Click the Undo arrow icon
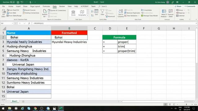Viewport: 198px width, 111px height. tap(22, 2)
